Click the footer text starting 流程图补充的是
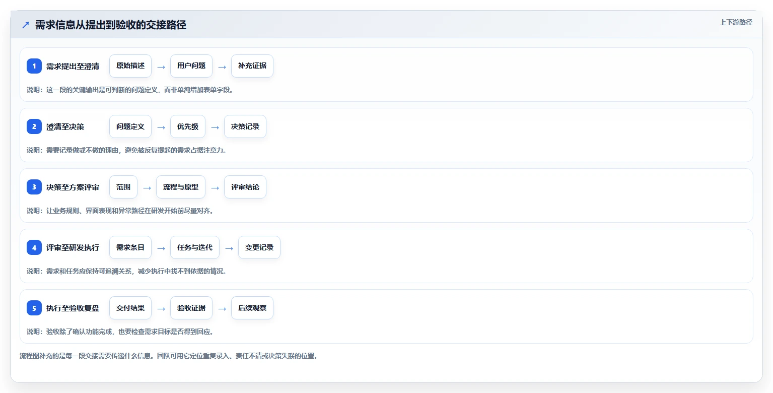The image size is (773, 393). tap(169, 356)
